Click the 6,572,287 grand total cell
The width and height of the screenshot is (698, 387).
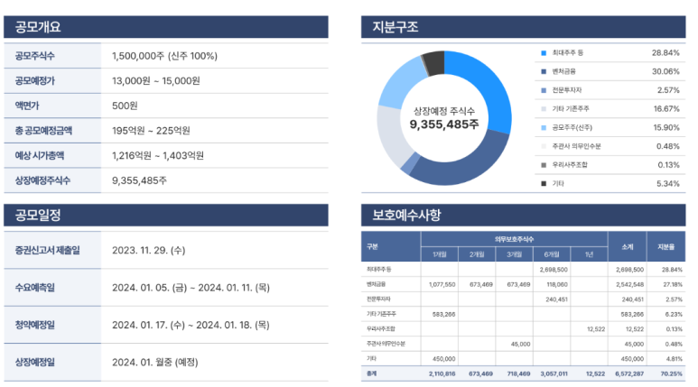629,373
